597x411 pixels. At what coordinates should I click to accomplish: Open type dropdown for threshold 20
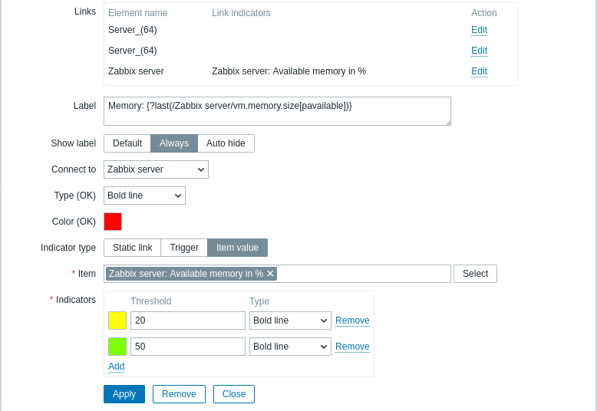(x=290, y=321)
